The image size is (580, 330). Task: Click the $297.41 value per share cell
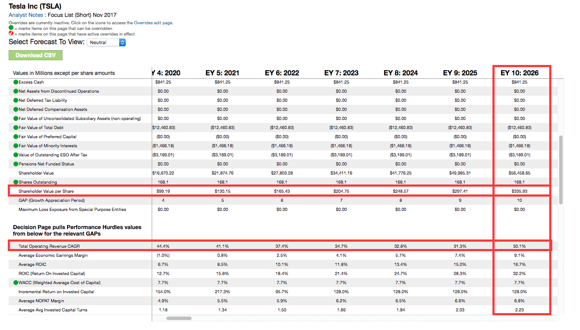[x=460, y=191]
